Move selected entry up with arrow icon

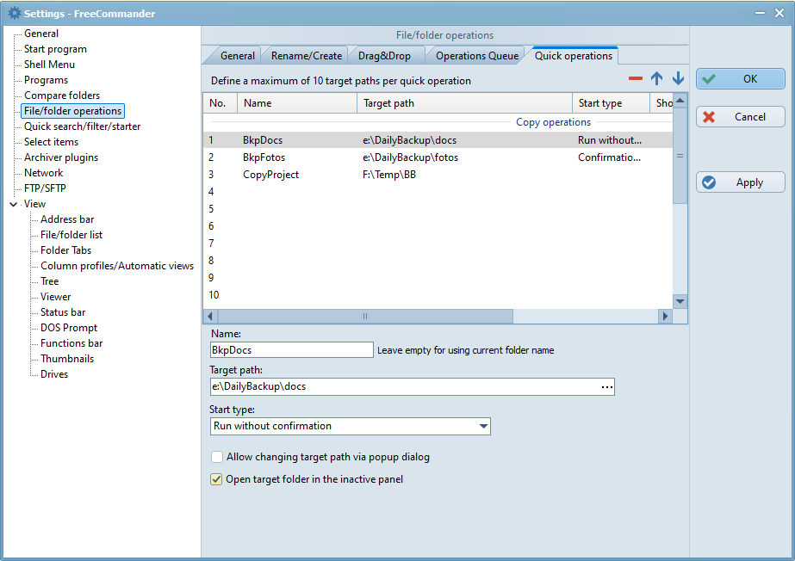pyautogui.click(x=656, y=78)
